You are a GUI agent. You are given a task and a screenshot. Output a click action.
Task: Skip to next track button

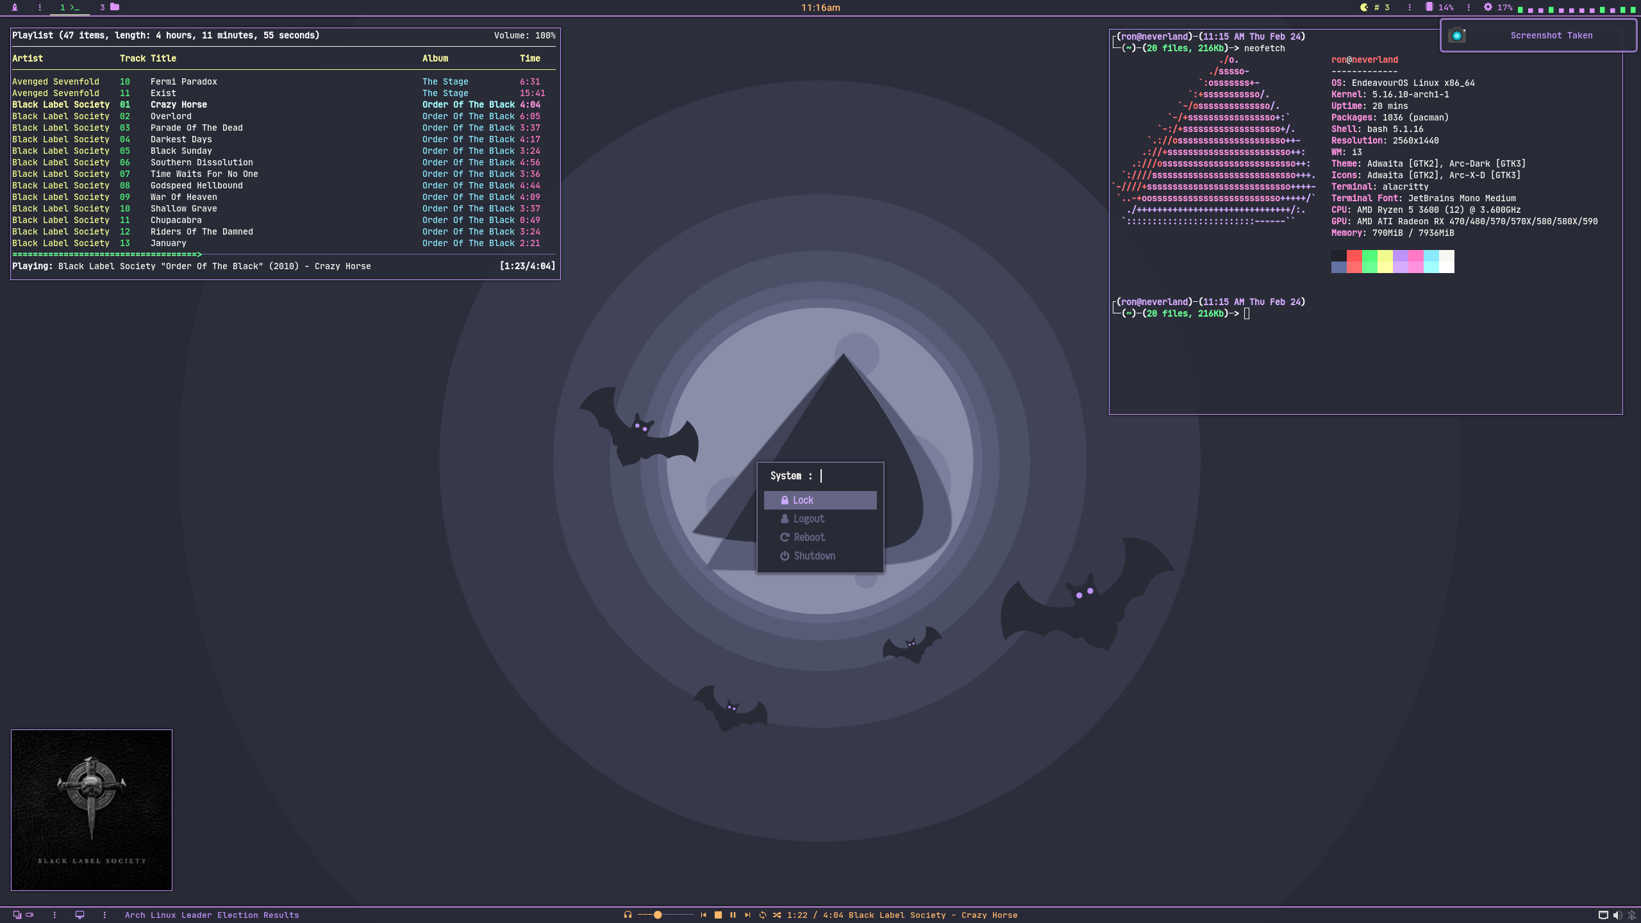(x=747, y=915)
